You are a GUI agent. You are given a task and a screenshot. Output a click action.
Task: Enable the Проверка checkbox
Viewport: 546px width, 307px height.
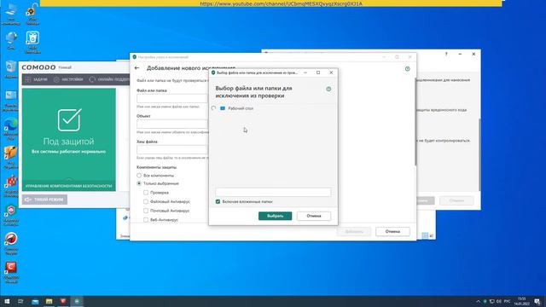(x=146, y=193)
